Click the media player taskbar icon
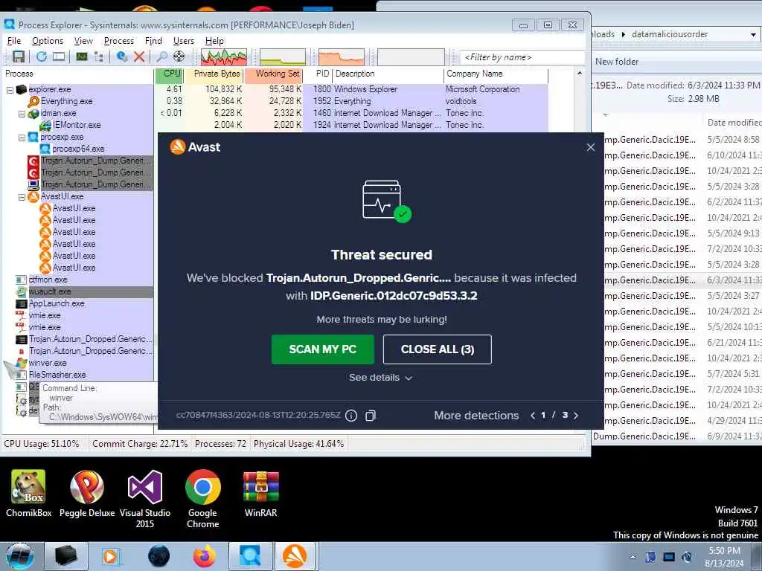Image resolution: width=762 pixels, height=571 pixels. tap(111, 556)
